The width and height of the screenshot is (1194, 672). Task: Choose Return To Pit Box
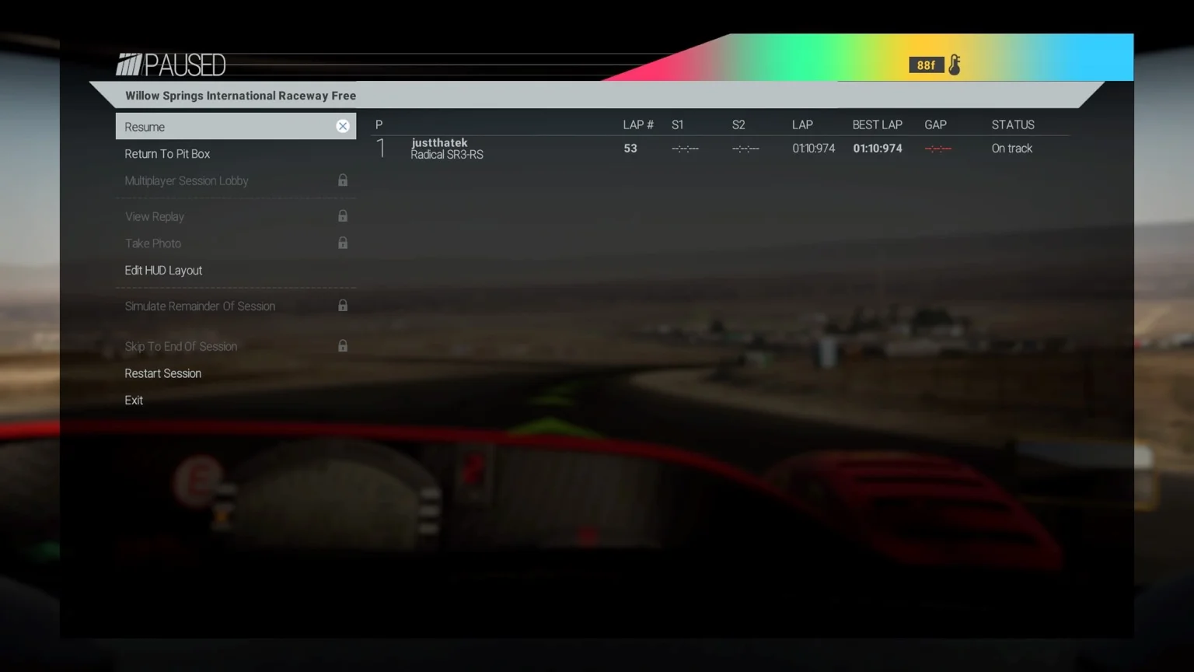click(x=236, y=154)
